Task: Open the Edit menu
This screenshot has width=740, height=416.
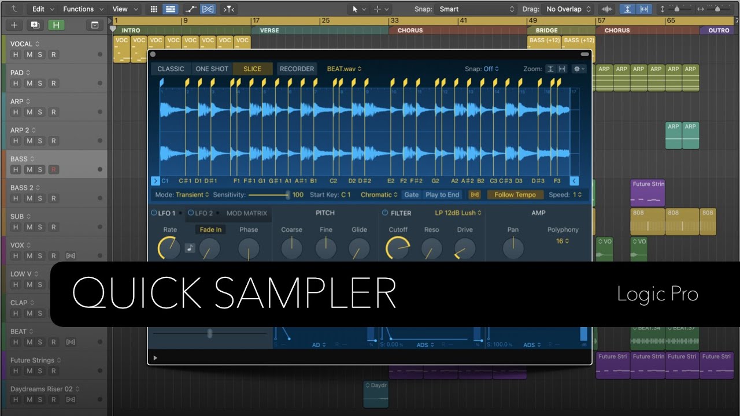Action: pos(43,9)
